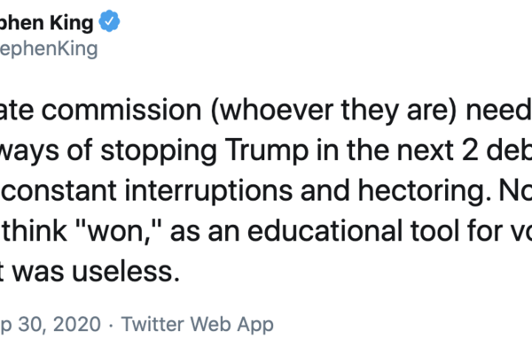Open the tweet's 30, 2020 date timestamp

click(x=55, y=325)
